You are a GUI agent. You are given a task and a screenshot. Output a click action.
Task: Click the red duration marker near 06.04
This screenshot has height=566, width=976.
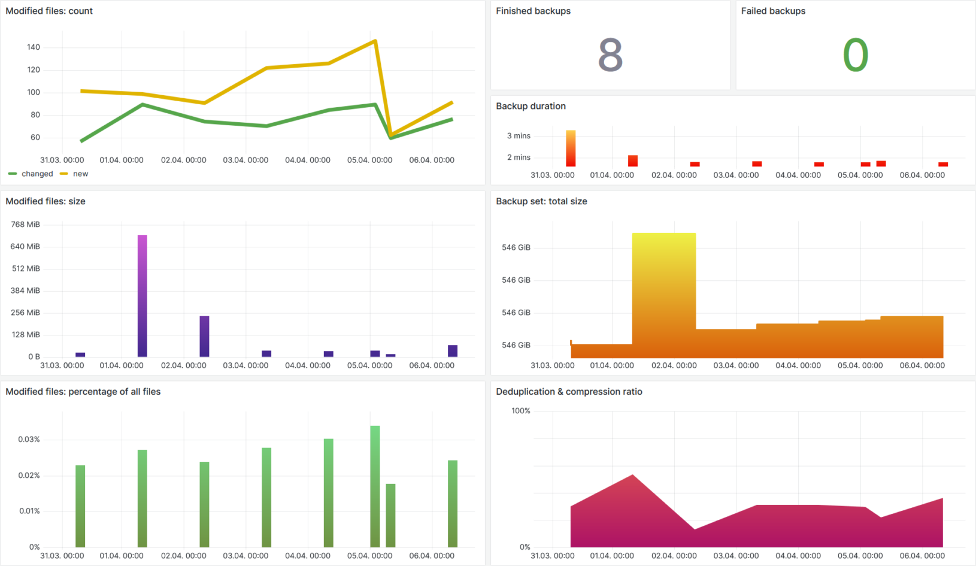coord(943,164)
